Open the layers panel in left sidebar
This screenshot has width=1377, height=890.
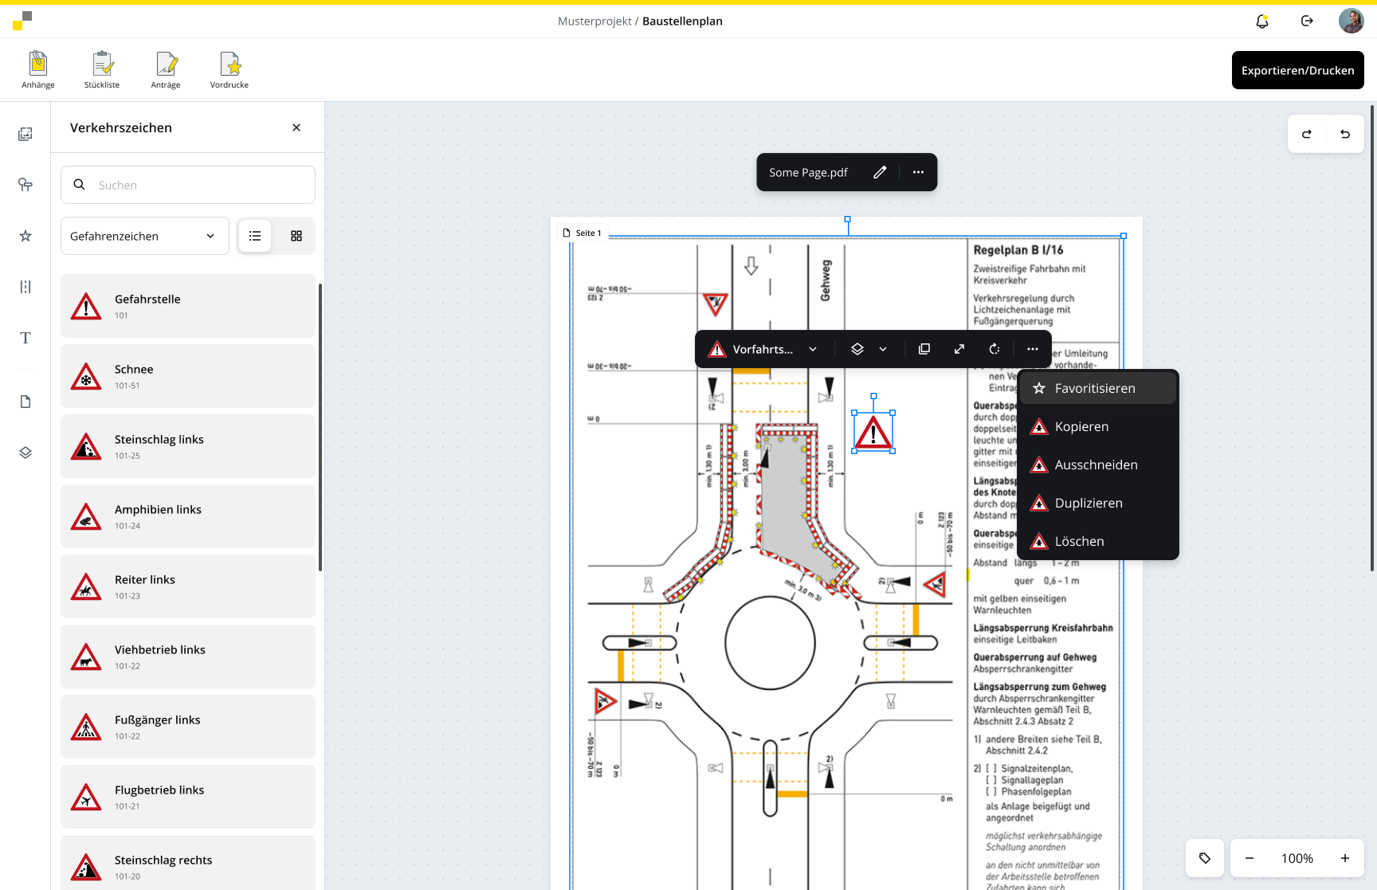click(25, 453)
